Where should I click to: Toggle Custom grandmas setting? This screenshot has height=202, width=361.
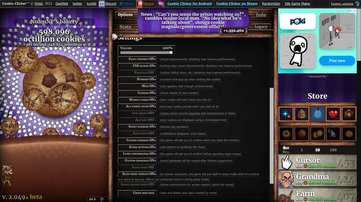(137, 161)
